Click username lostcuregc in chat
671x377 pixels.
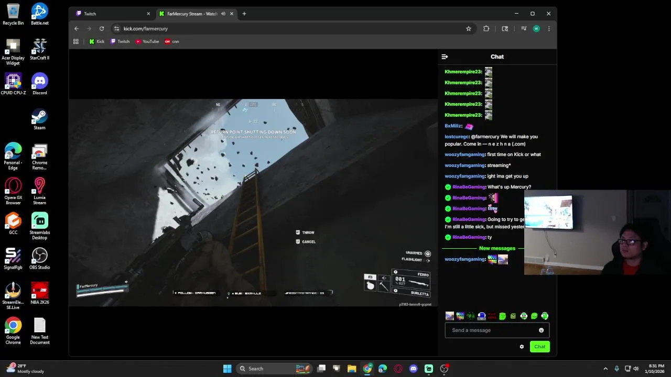point(456,137)
